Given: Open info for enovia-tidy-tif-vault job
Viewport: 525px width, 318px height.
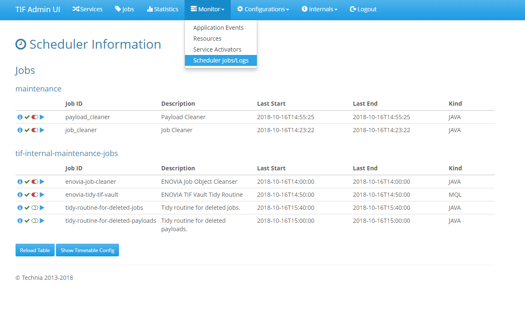Looking at the screenshot, I should tap(20, 195).
